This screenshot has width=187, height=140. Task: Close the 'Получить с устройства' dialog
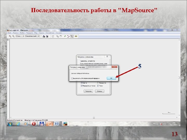[107, 57]
